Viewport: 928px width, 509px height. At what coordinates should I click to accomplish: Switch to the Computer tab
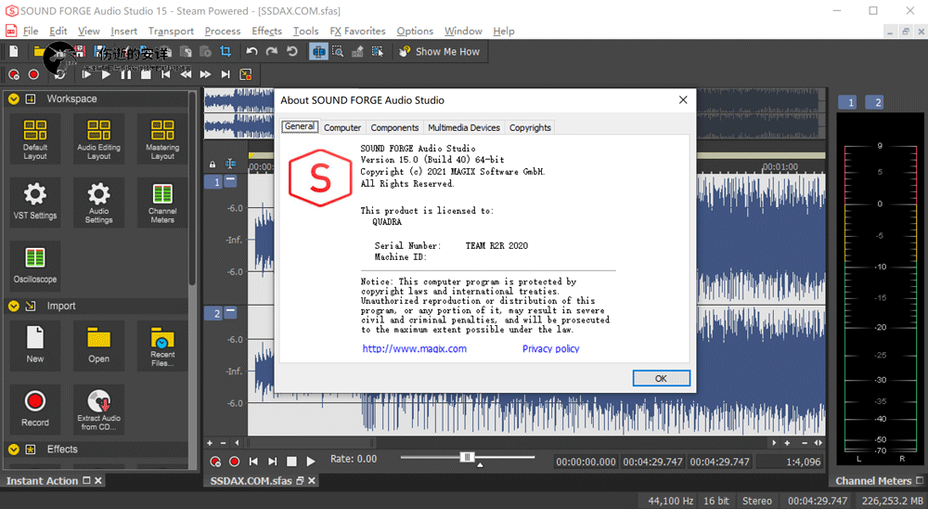pos(342,127)
